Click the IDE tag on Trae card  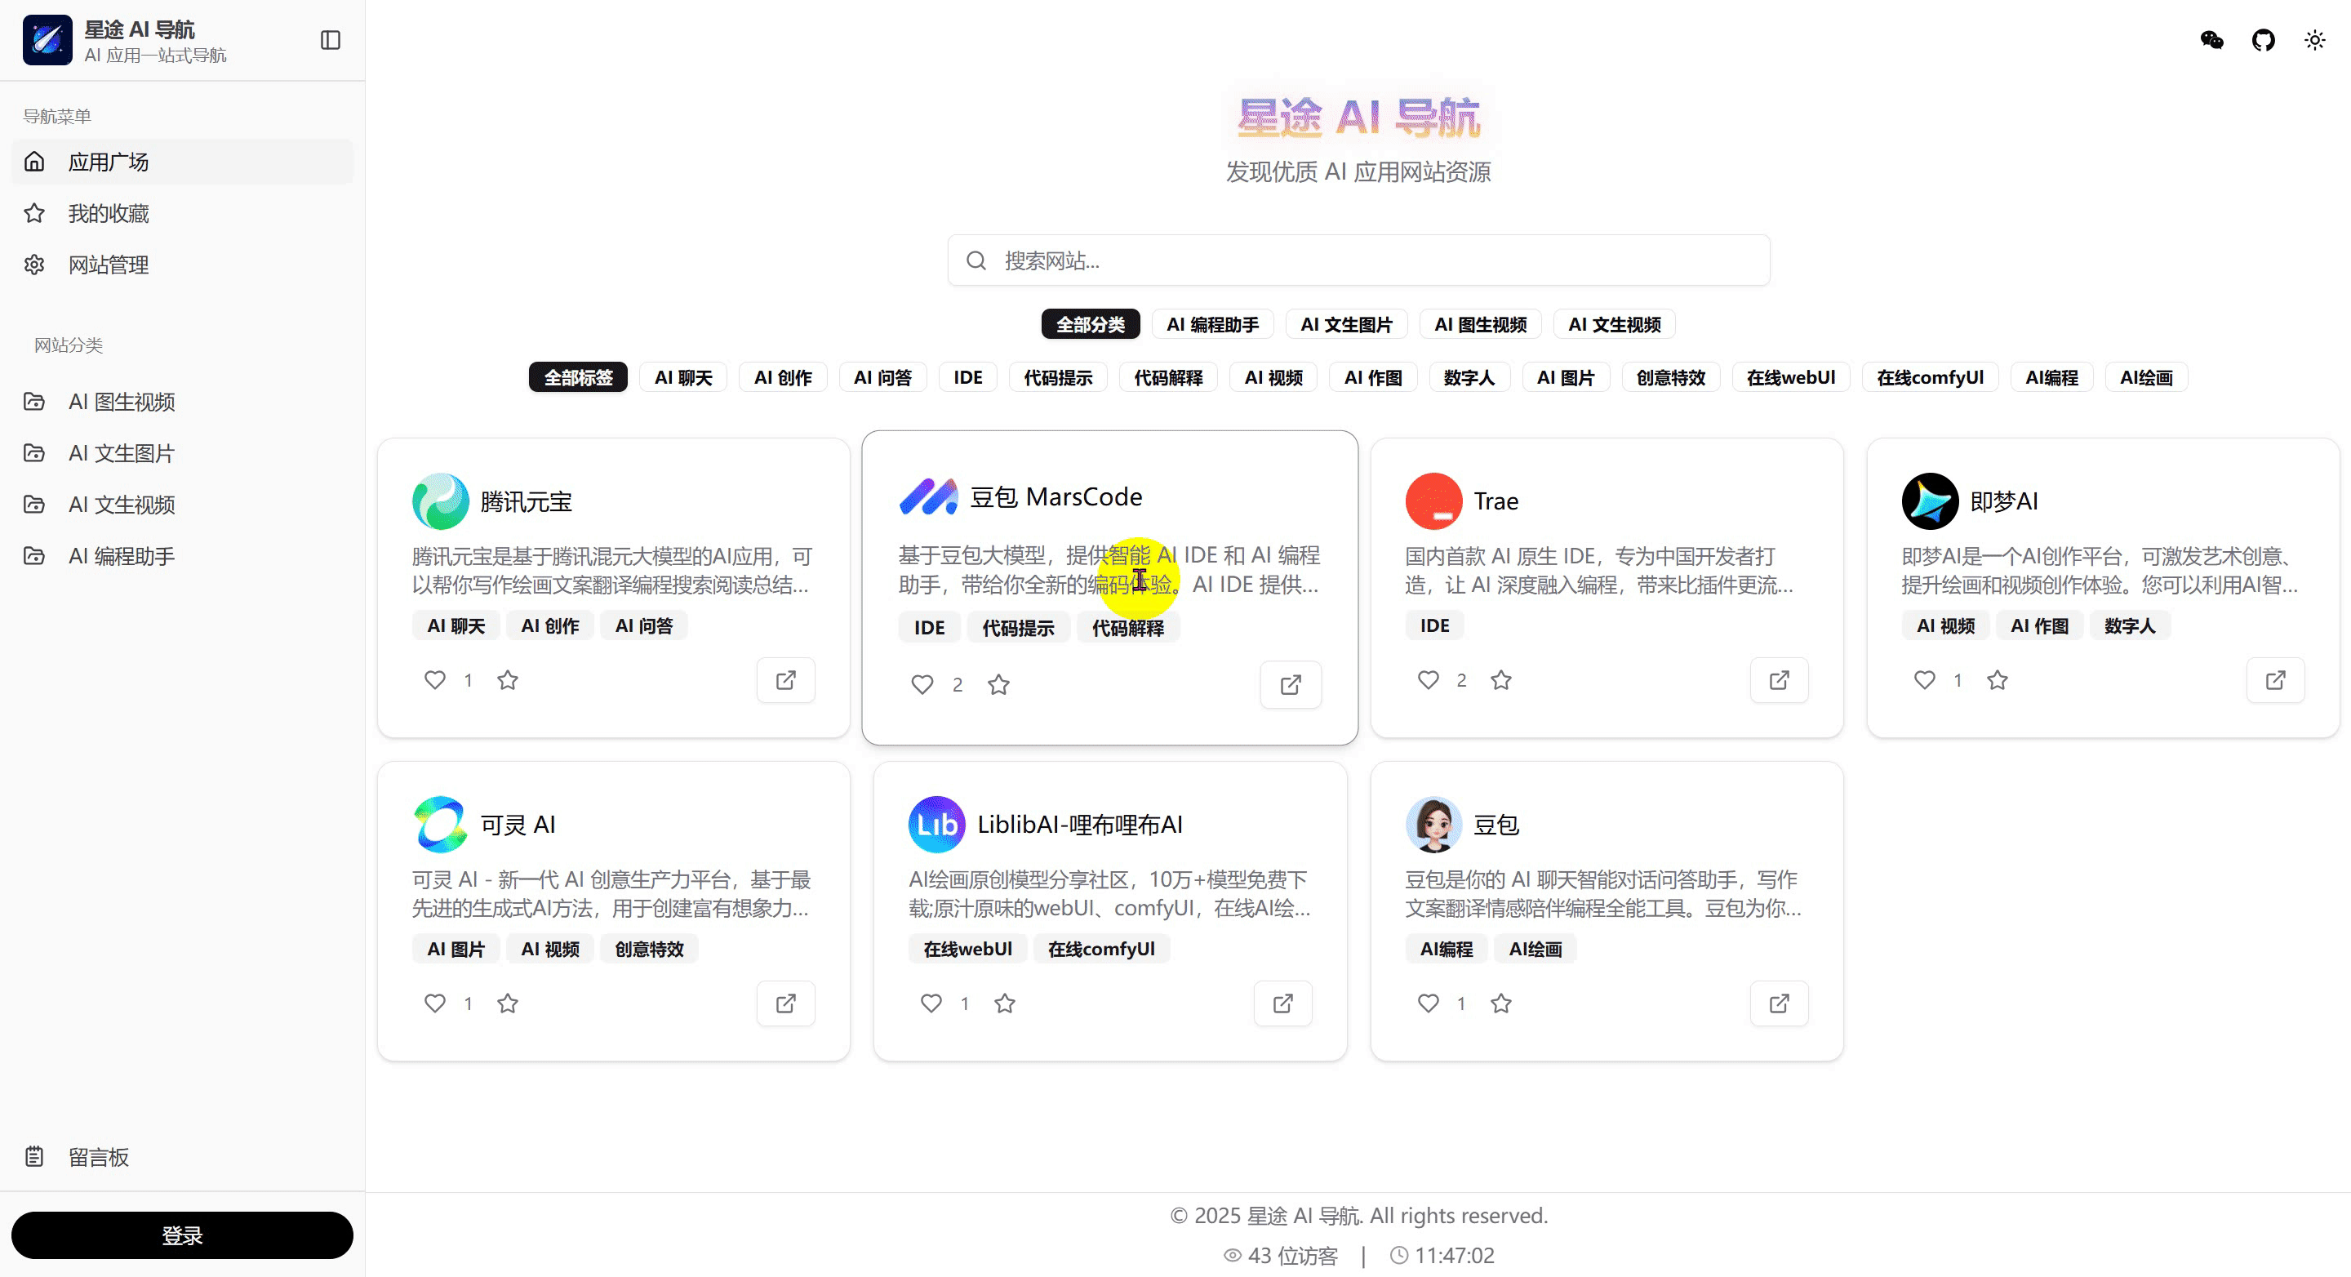(1435, 625)
